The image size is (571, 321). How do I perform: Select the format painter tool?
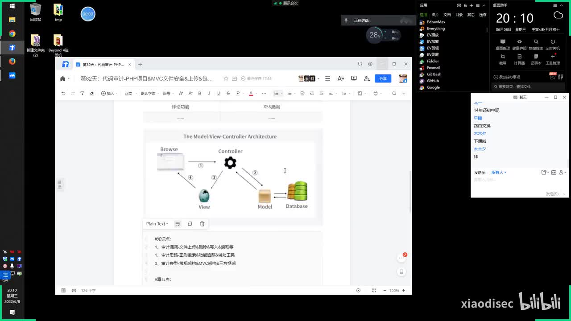click(82, 93)
